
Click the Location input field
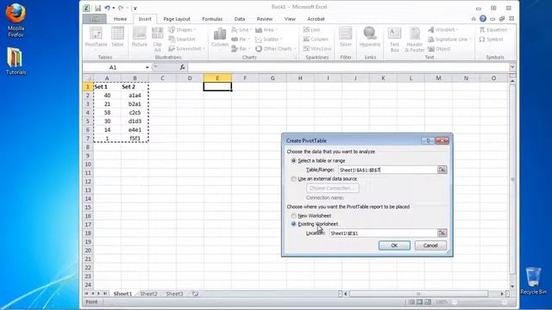(x=383, y=233)
